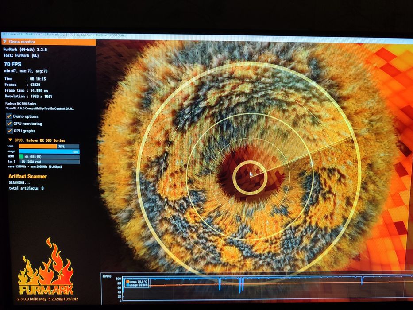413x310 pixels.
Task: Collapse the GPU0 Radeon RX 580 Series section
Action: [10, 140]
